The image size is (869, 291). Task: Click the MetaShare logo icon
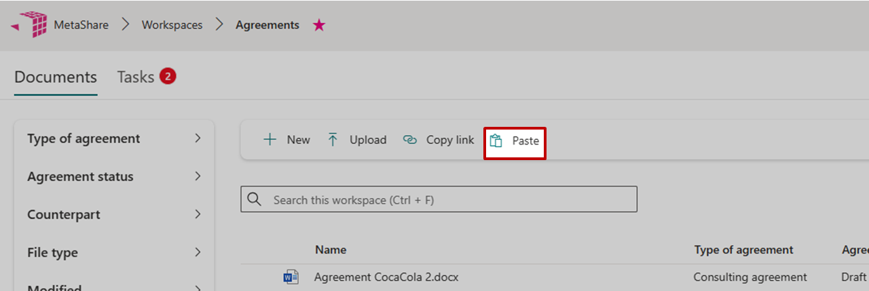coord(32,24)
